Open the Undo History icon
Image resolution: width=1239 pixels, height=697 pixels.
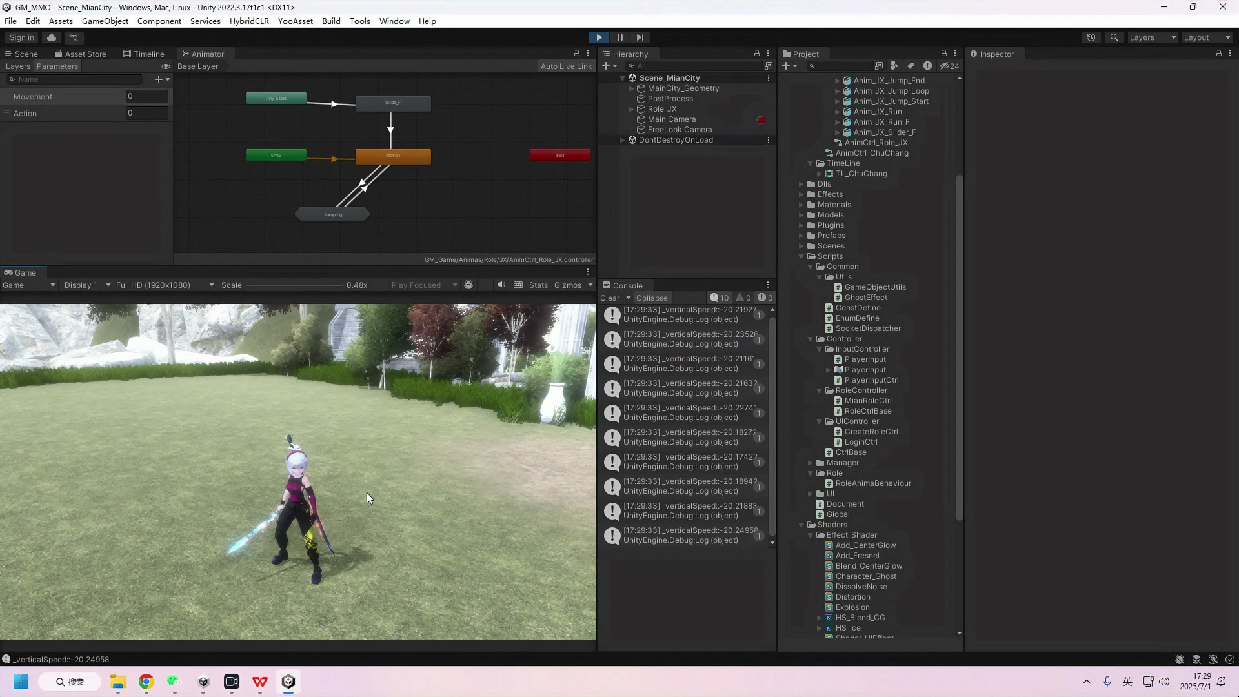[1091, 37]
